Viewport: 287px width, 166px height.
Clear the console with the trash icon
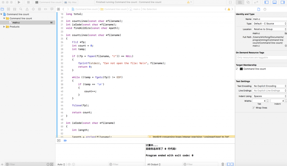pos(223,164)
